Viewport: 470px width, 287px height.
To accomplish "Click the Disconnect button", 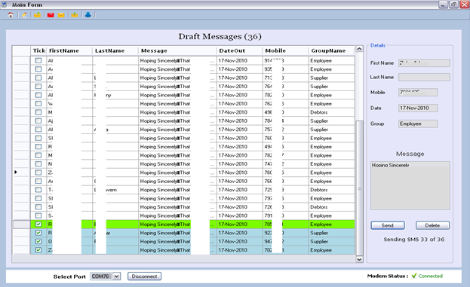I will click(x=145, y=276).
